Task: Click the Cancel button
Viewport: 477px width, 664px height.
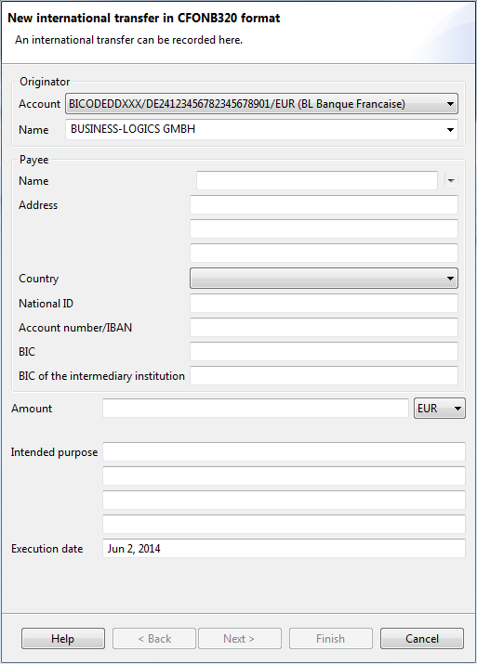Action: tap(422, 639)
